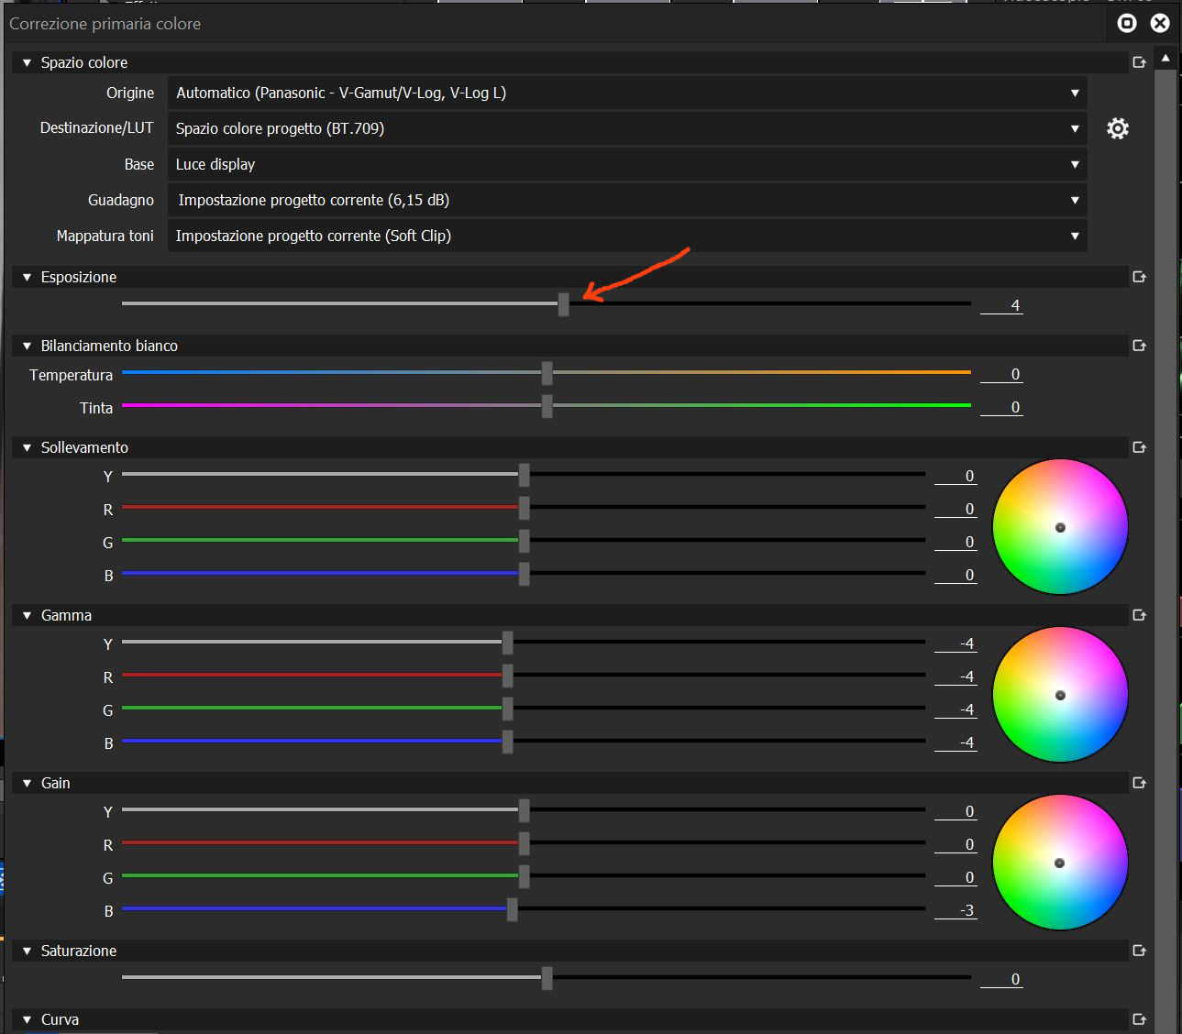The image size is (1182, 1034).
Task: Click the Esposizione value field showing 4
Action: 1001,305
